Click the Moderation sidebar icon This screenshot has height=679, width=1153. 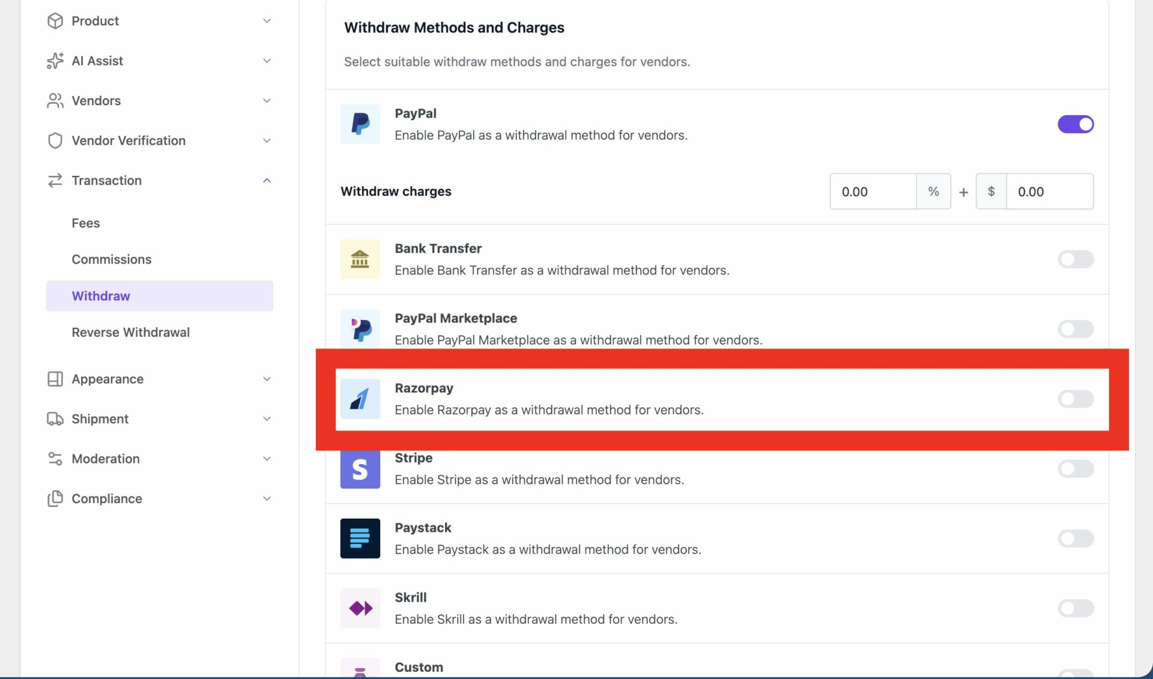[55, 458]
